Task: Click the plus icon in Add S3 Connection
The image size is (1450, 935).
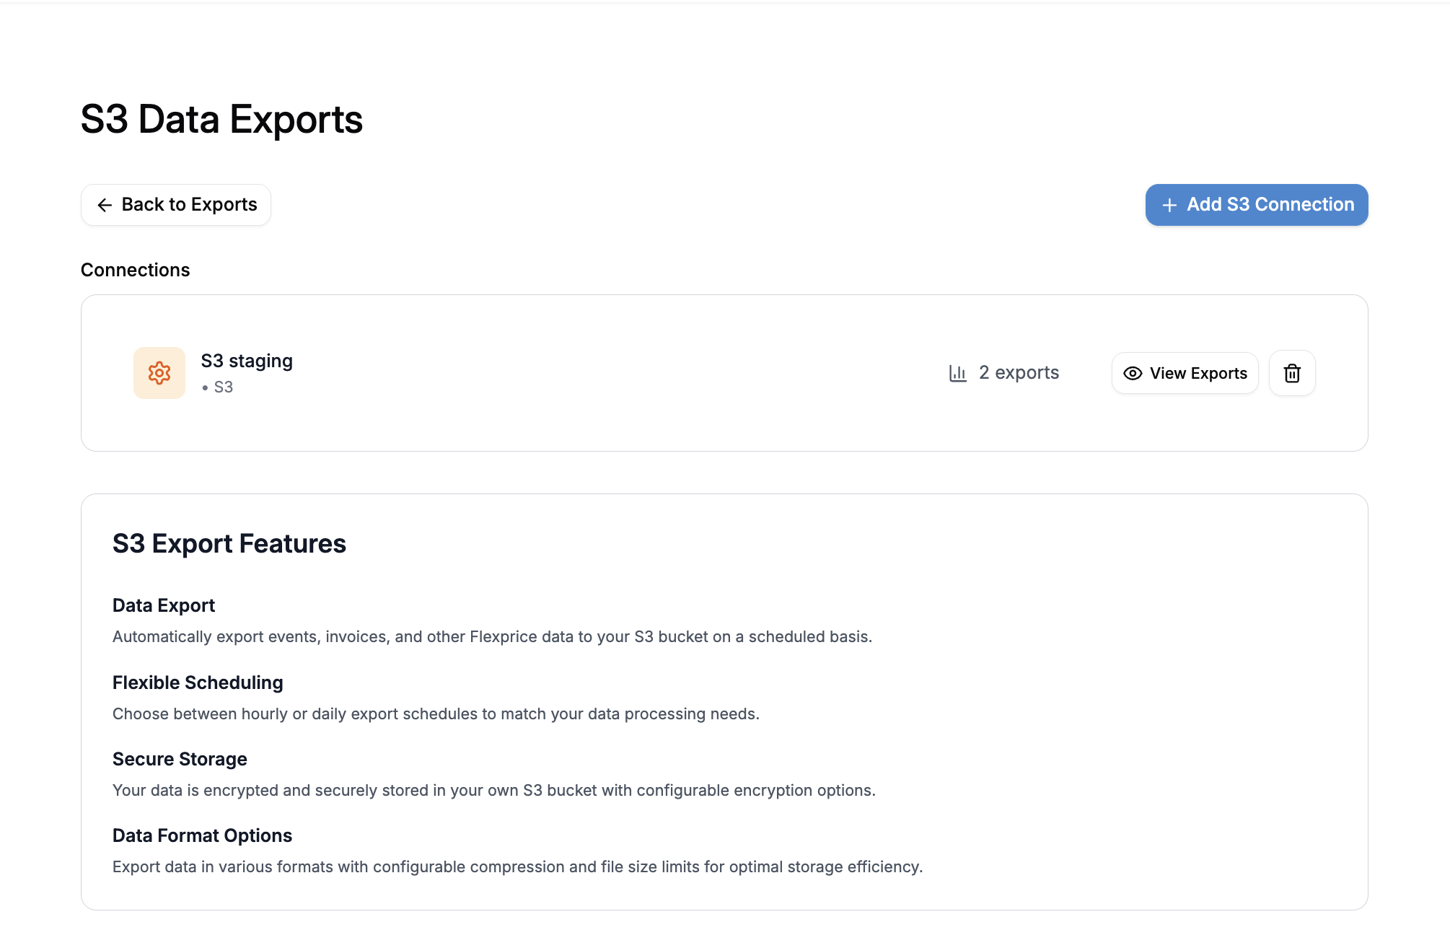Action: (x=1169, y=205)
